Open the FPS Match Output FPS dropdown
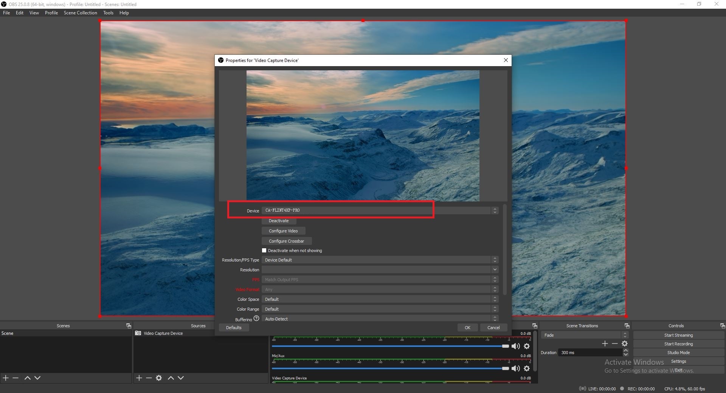Viewport: 726px width, 393px height. (380, 280)
